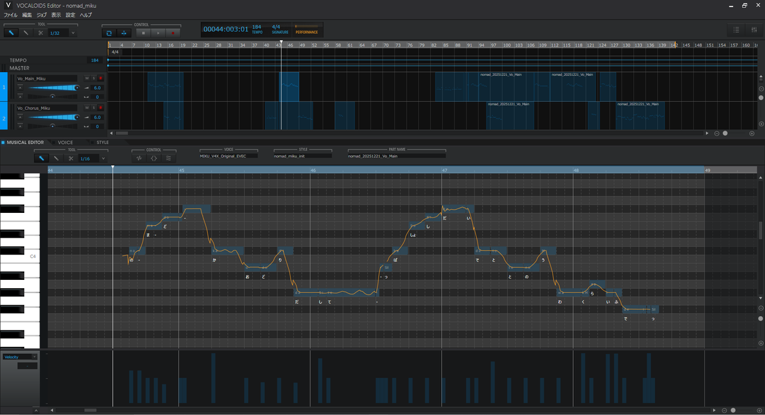Click the transport Record button
Screen dimensions: 765x415
pyautogui.click(x=172, y=33)
